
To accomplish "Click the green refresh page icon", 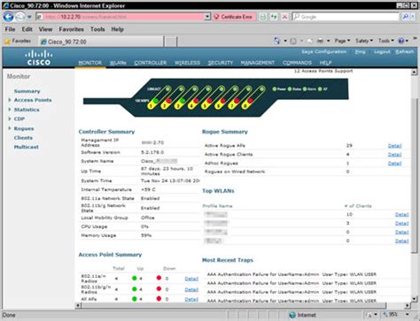I will [x=274, y=17].
